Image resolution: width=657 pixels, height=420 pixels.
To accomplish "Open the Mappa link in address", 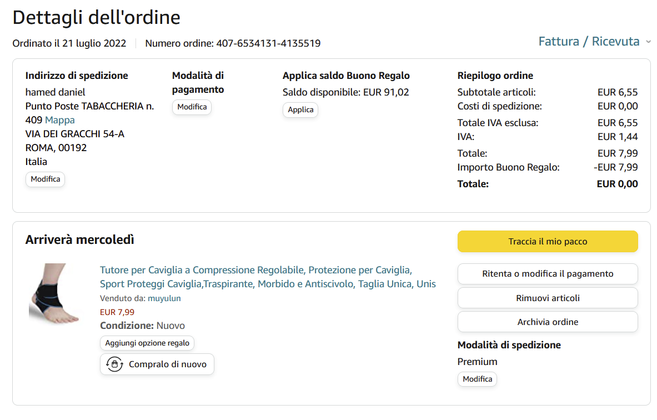I will 60,120.
